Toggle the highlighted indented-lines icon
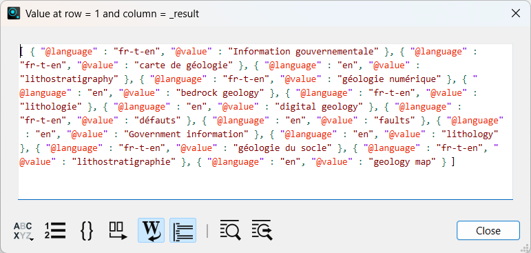This screenshot has width=531, height=253. click(x=183, y=230)
